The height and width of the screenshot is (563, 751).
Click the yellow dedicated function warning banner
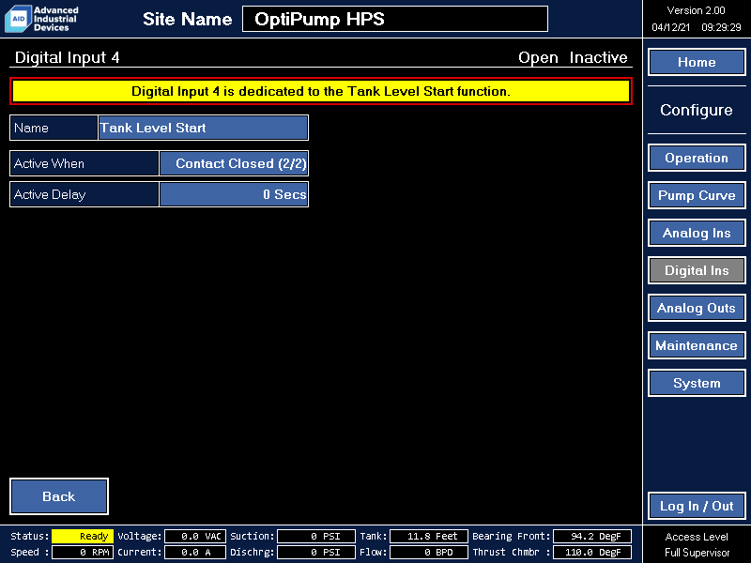coord(321,91)
